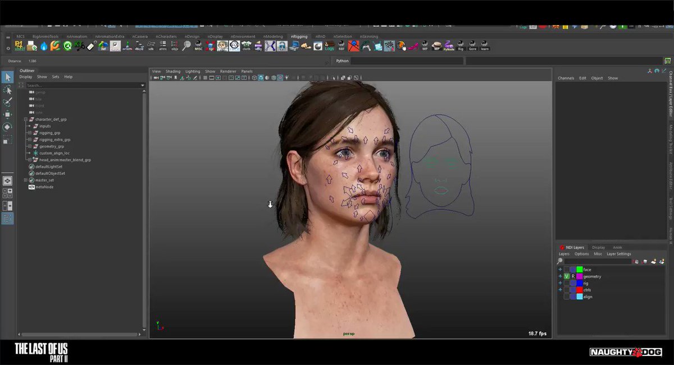Select the Paint selection brush tool
The height and width of the screenshot is (365, 674).
point(7,102)
